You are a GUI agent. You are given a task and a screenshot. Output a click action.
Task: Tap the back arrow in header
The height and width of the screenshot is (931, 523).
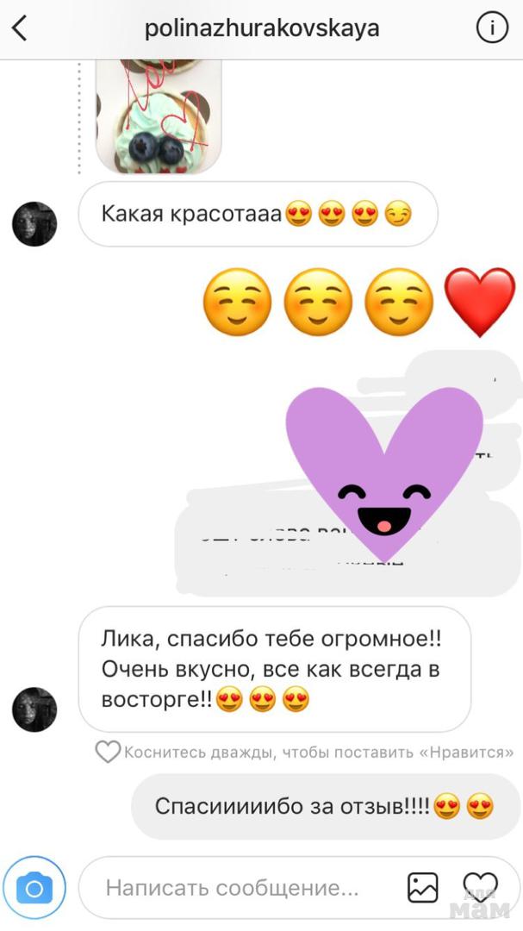(20, 28)
